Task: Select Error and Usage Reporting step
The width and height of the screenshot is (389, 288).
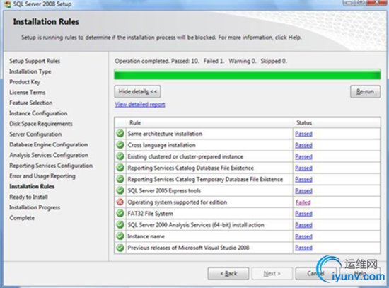Action: (x=42, y=176)
